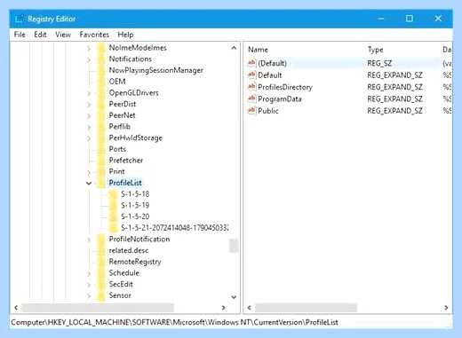Expand the Notifications key
462x338 pixels.
click(x=89, y=59)
